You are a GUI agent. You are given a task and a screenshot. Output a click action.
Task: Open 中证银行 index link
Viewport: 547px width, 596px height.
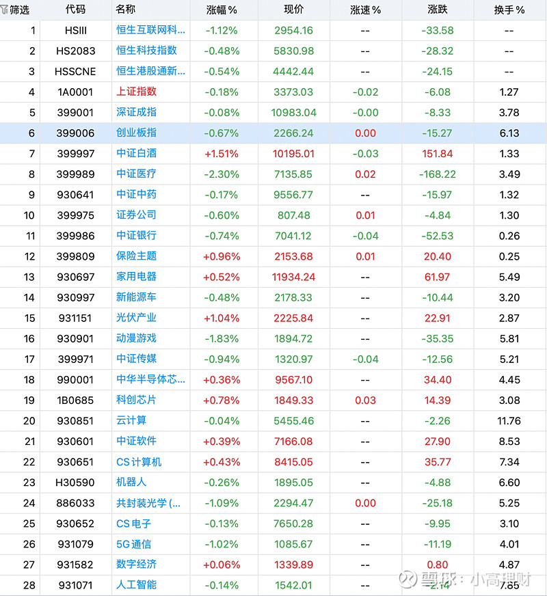point(136,235)
